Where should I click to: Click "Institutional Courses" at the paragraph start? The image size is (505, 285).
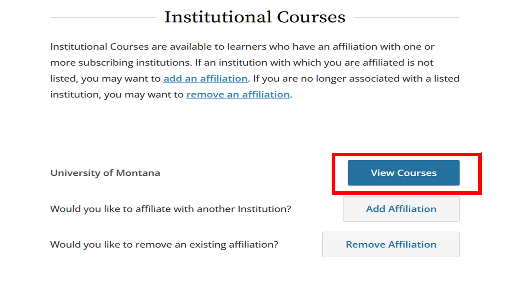99,47
